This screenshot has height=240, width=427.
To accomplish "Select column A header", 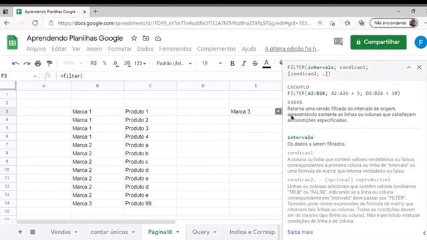I will pyautogui.click(x=43, y=86).
